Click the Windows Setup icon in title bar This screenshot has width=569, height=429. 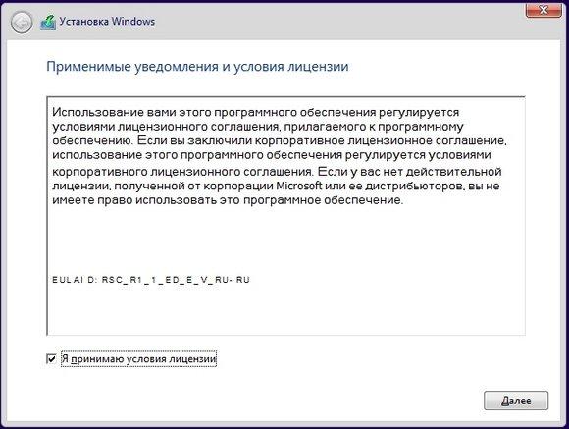48,23
